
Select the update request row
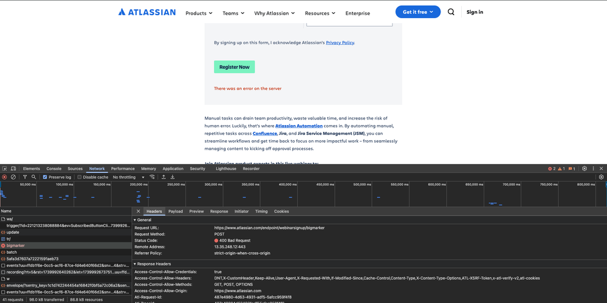pyautogui.click(x=66, y=232)
